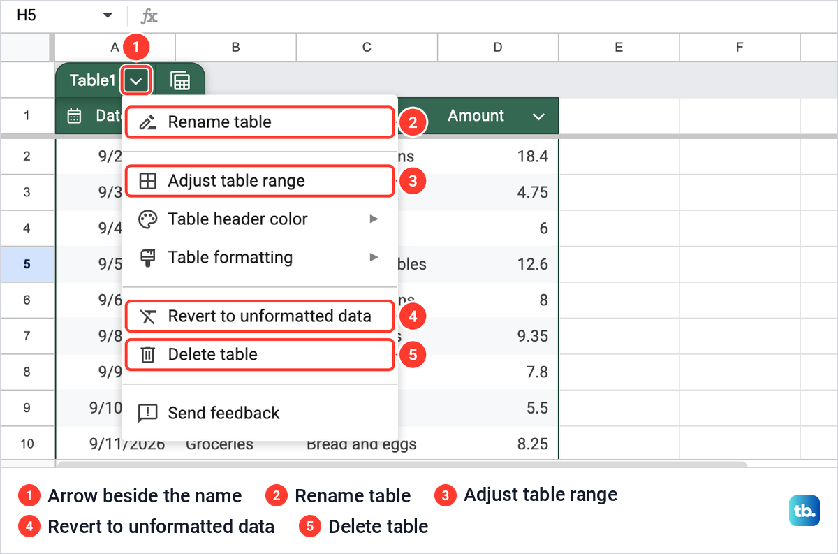
Task: Select column F header
Action: [740, 48]
